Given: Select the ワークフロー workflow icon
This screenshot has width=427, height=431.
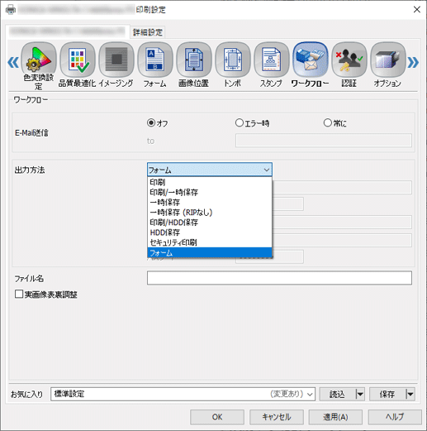Looking at the screenshot, I should tap(311, 60).
